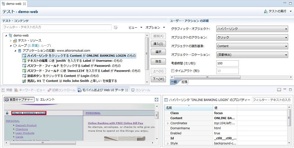Switch to the エレメント view

pyautogui.click(x=45, y=100)
